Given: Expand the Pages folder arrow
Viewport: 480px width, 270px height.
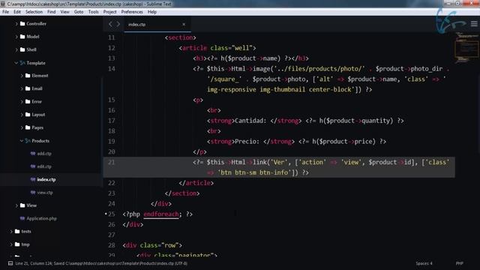Looking at the screenshot, I should pos(22,127).
